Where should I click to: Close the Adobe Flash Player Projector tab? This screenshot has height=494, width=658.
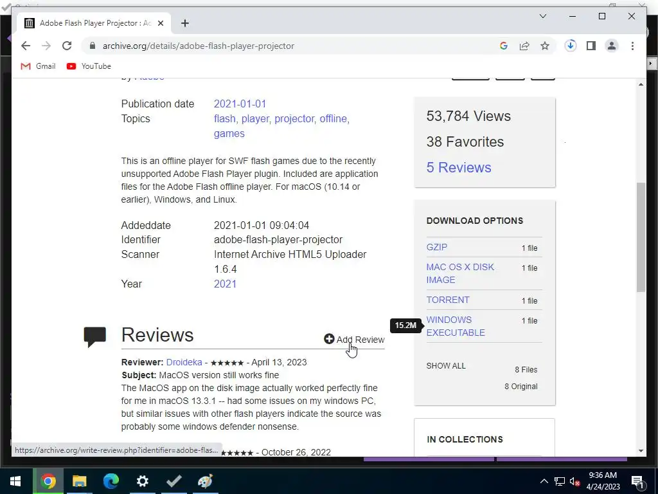pyautogui.click(x=160, y=23)
